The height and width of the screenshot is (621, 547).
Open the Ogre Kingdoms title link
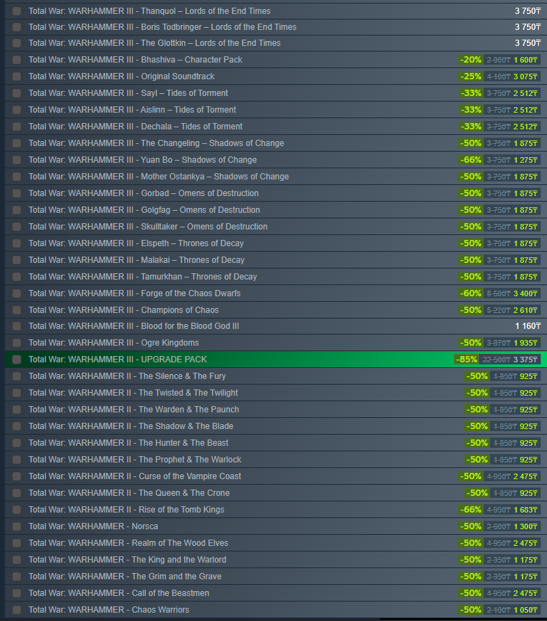tap(113, 343)
